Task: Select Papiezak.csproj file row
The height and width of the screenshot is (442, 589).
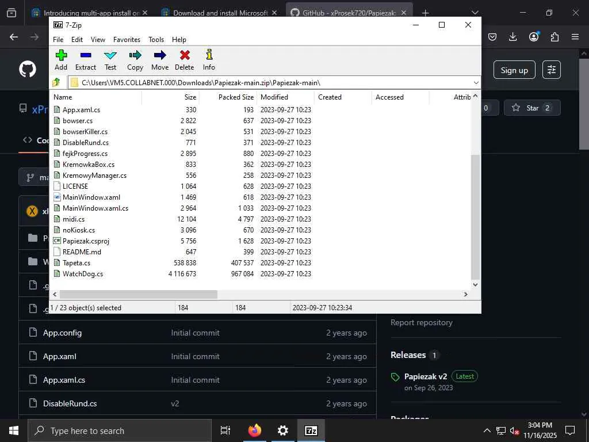Action: click(x=86, y=241)
